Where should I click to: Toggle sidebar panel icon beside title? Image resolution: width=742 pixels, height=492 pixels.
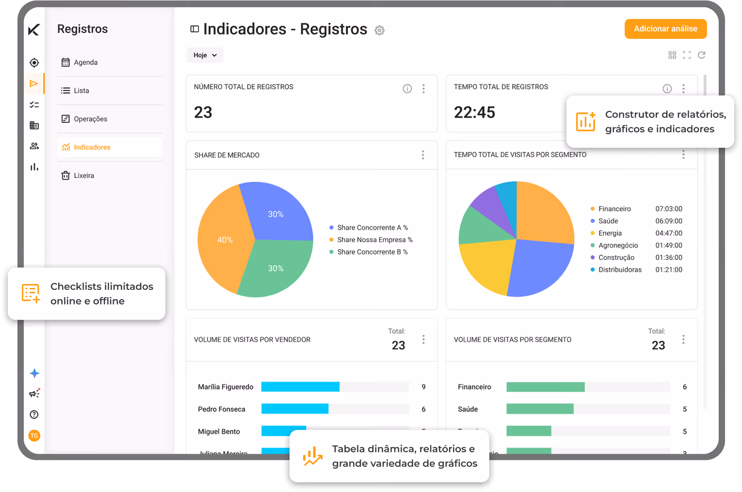[195, 29]
